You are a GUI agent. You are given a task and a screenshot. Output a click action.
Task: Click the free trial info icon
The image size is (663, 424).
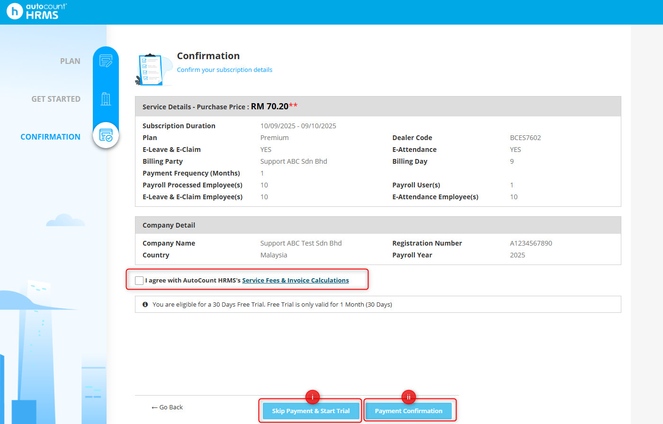pos(145,304)
